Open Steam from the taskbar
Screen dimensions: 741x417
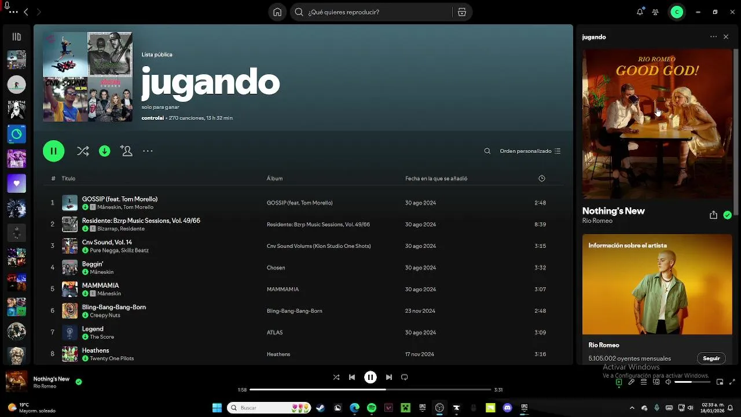[320, 408]
